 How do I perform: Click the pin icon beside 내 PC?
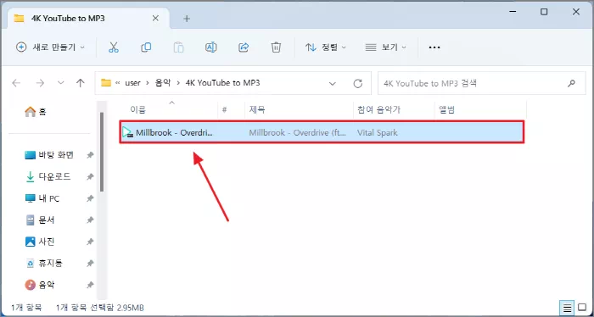(x=90, y=198)
